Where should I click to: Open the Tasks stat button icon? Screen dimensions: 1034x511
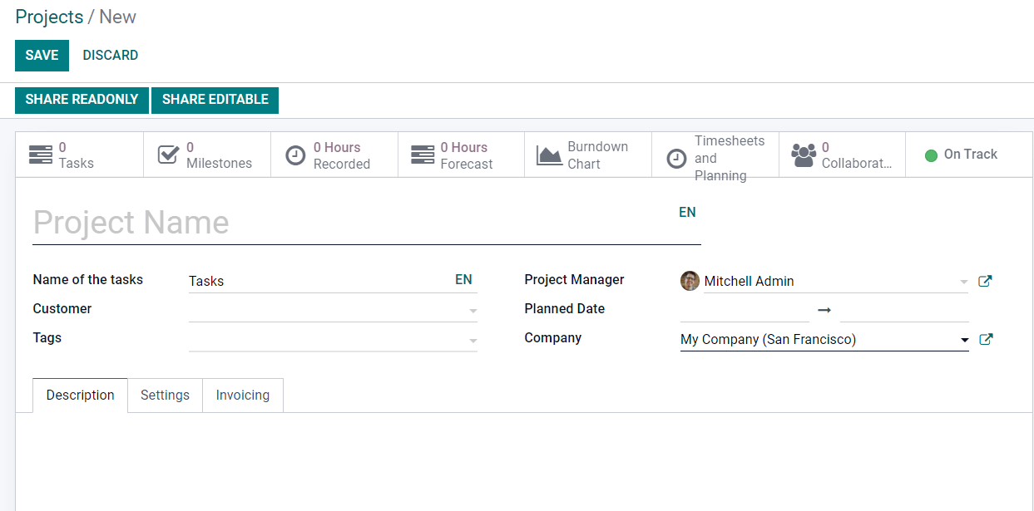[40, 155]
